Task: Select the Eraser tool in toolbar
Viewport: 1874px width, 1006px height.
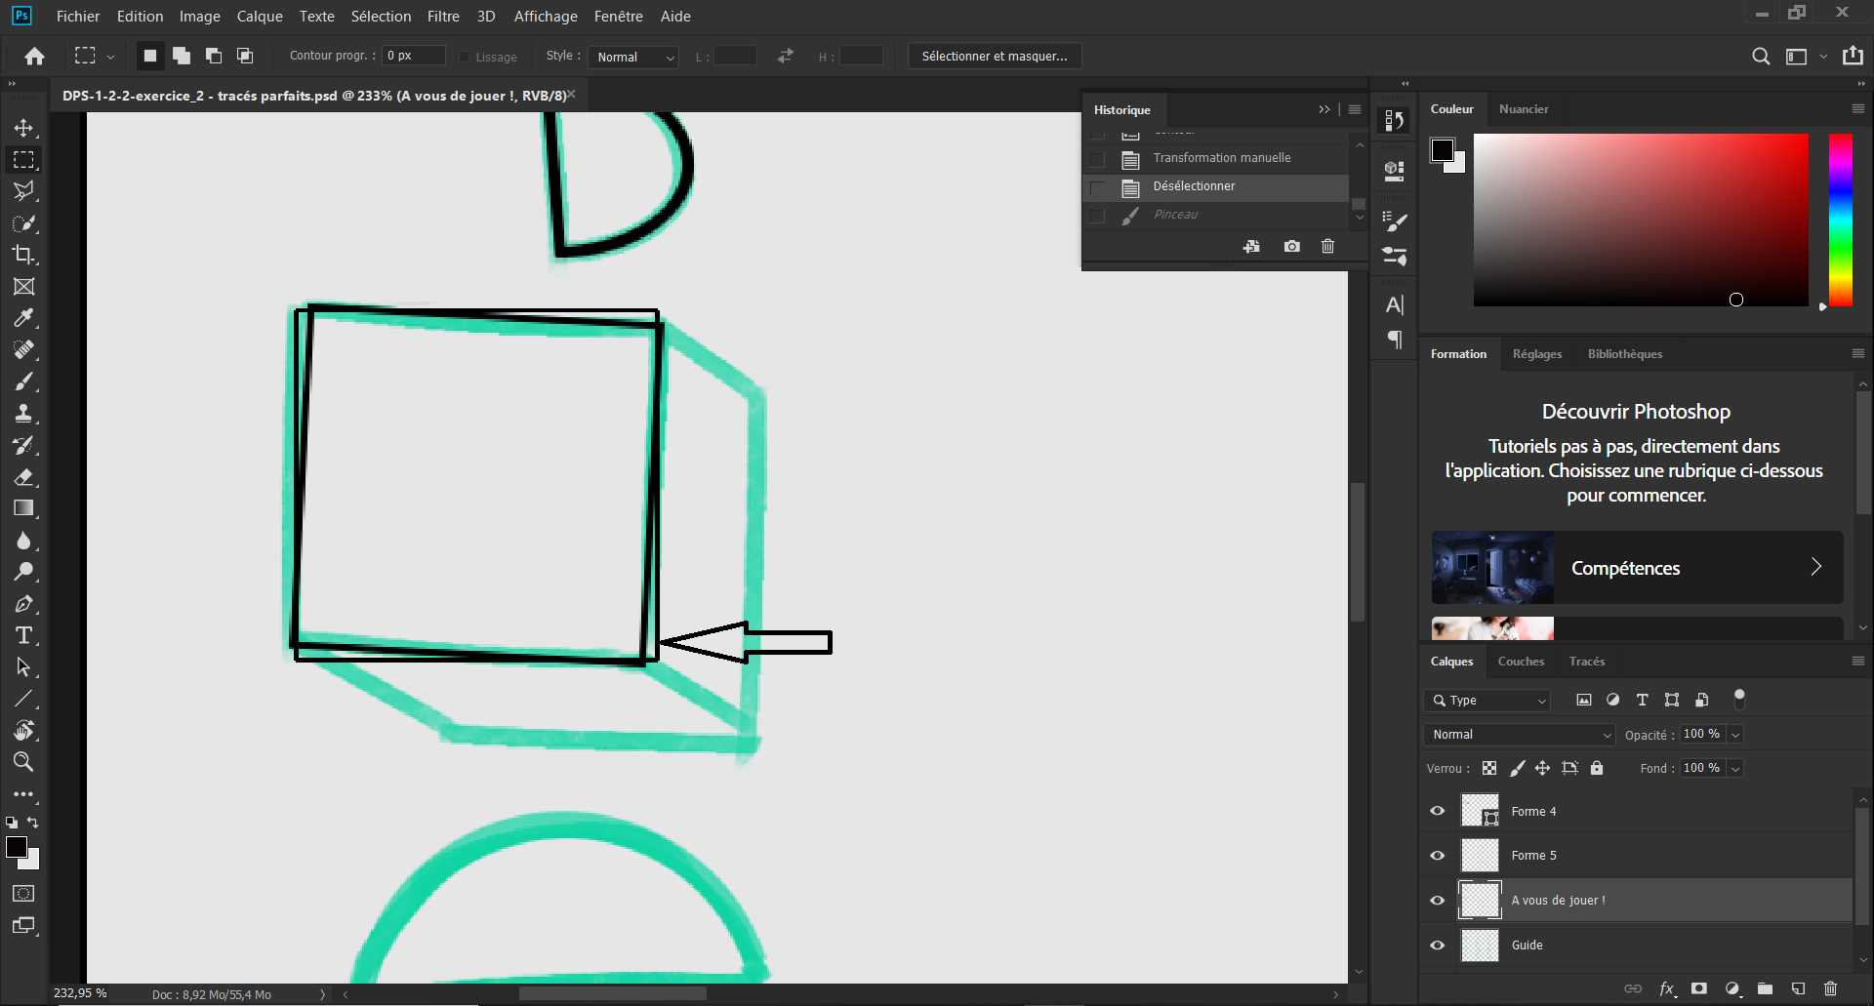Action: pyautogui.click(x=23, y=477)
